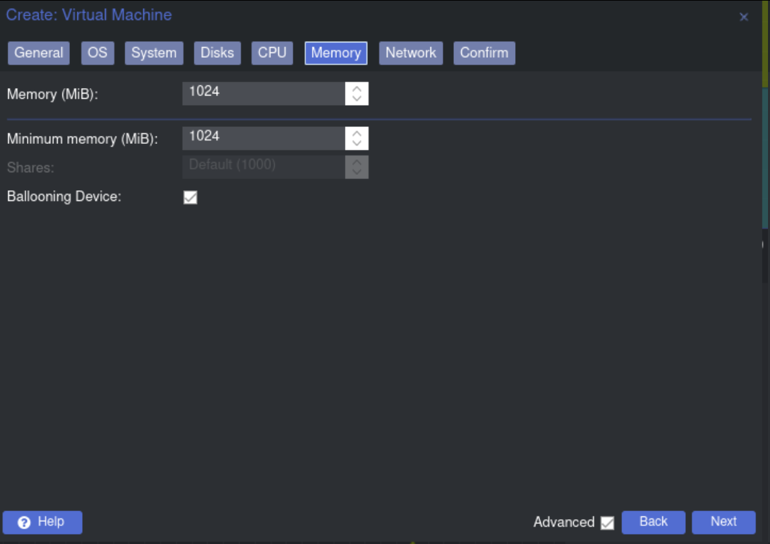Go to the System tab
Screen dimensions: 770x544
tap(154, 53)
